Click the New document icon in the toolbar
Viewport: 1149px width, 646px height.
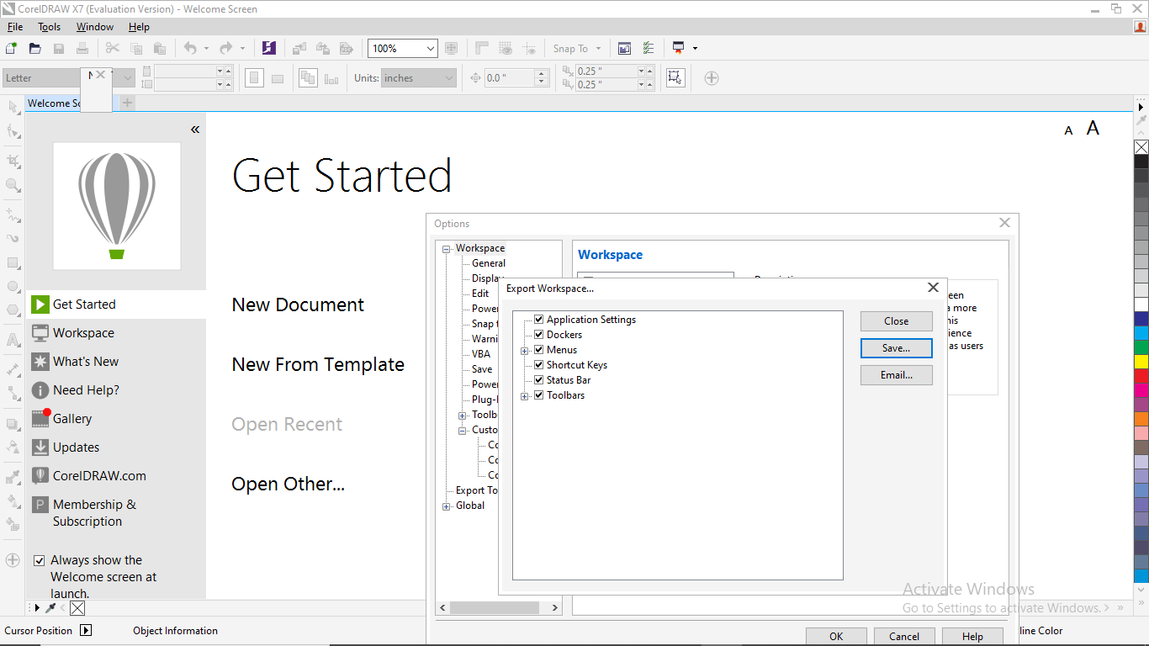click(x=12, y=48)
